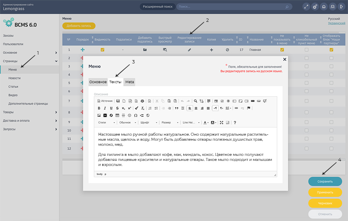Align text to the right in editor
Image resolution: width=348 pixels, height=221 pixels.
click(x=202, y=108)
